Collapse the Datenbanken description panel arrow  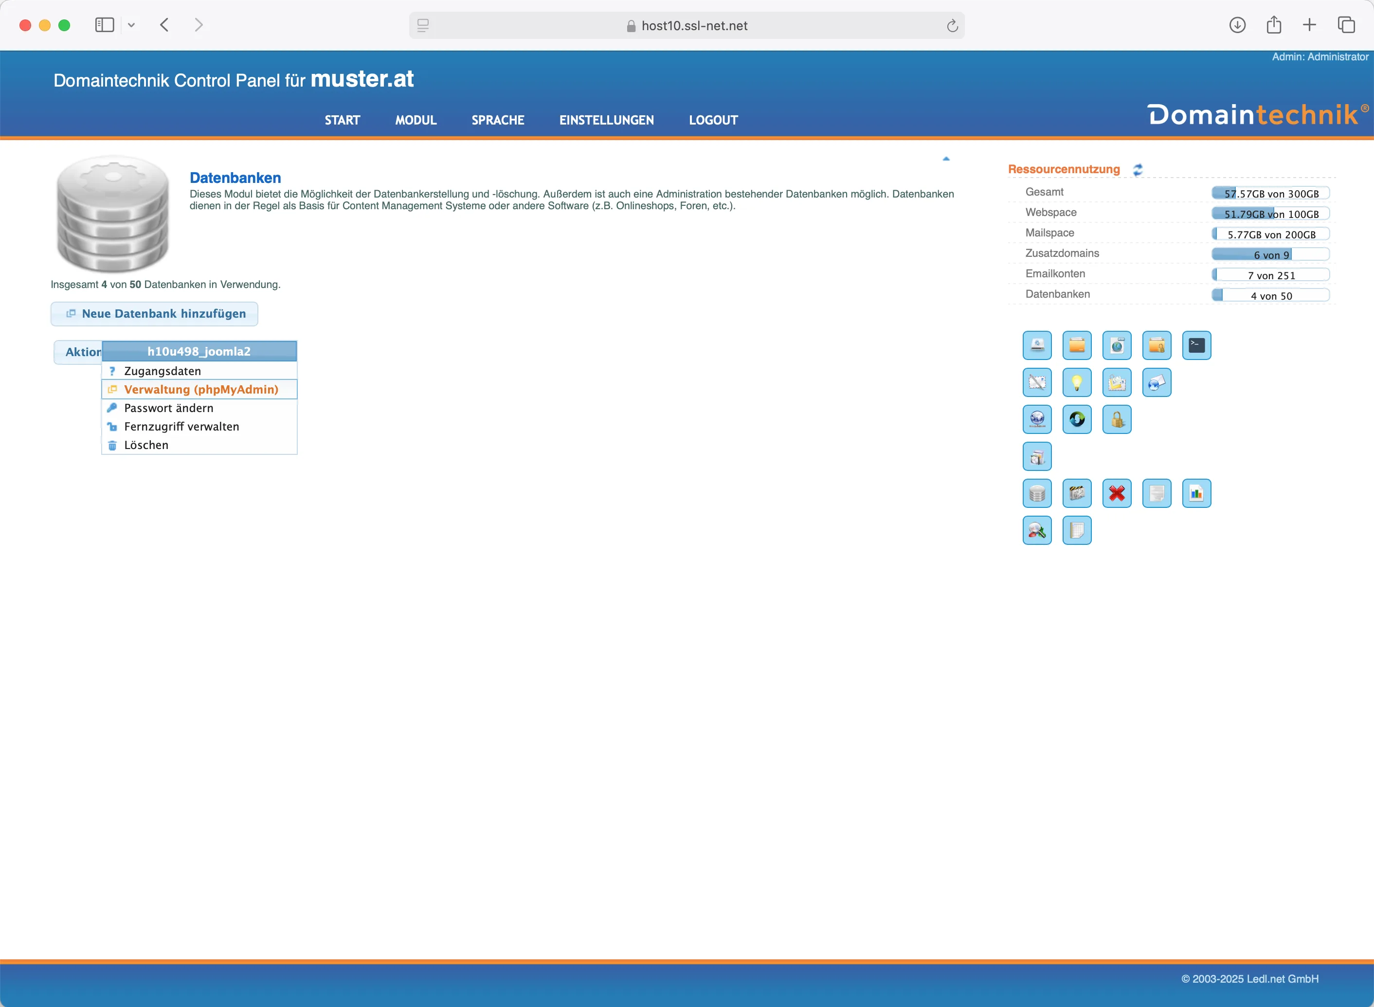coord(945,158)
